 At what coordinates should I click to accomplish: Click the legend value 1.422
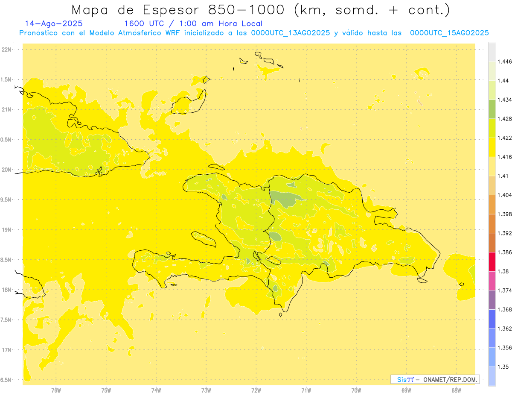click(504, 138)
